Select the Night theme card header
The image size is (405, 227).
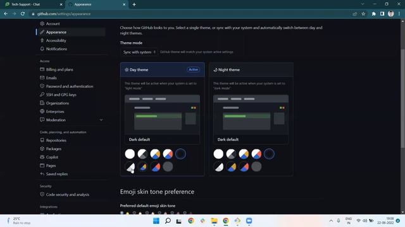[x=251, y=70]
